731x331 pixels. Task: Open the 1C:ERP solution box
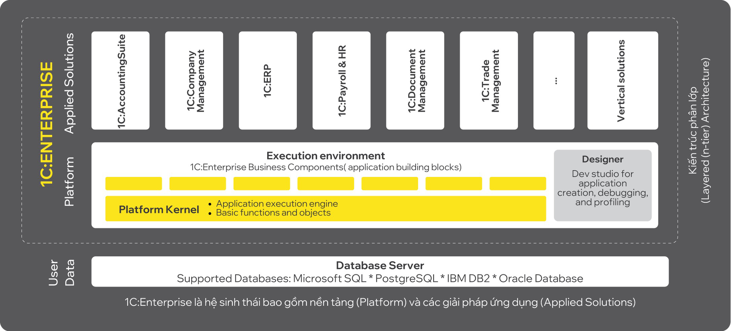(268, 80)
